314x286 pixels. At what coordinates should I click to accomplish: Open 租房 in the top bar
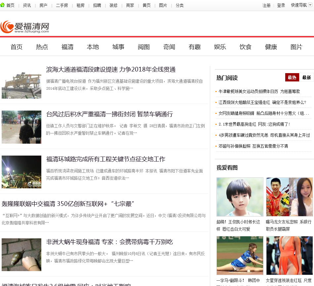pyautogui.click(x=81, y=5)
